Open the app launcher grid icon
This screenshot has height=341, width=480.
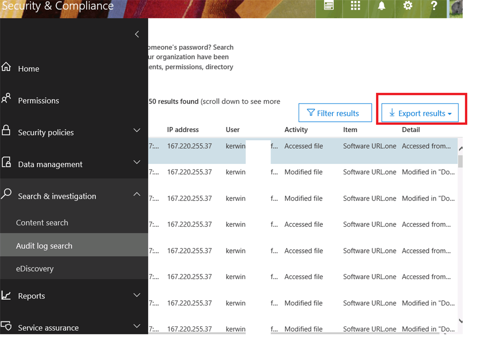tap(355, 6)
